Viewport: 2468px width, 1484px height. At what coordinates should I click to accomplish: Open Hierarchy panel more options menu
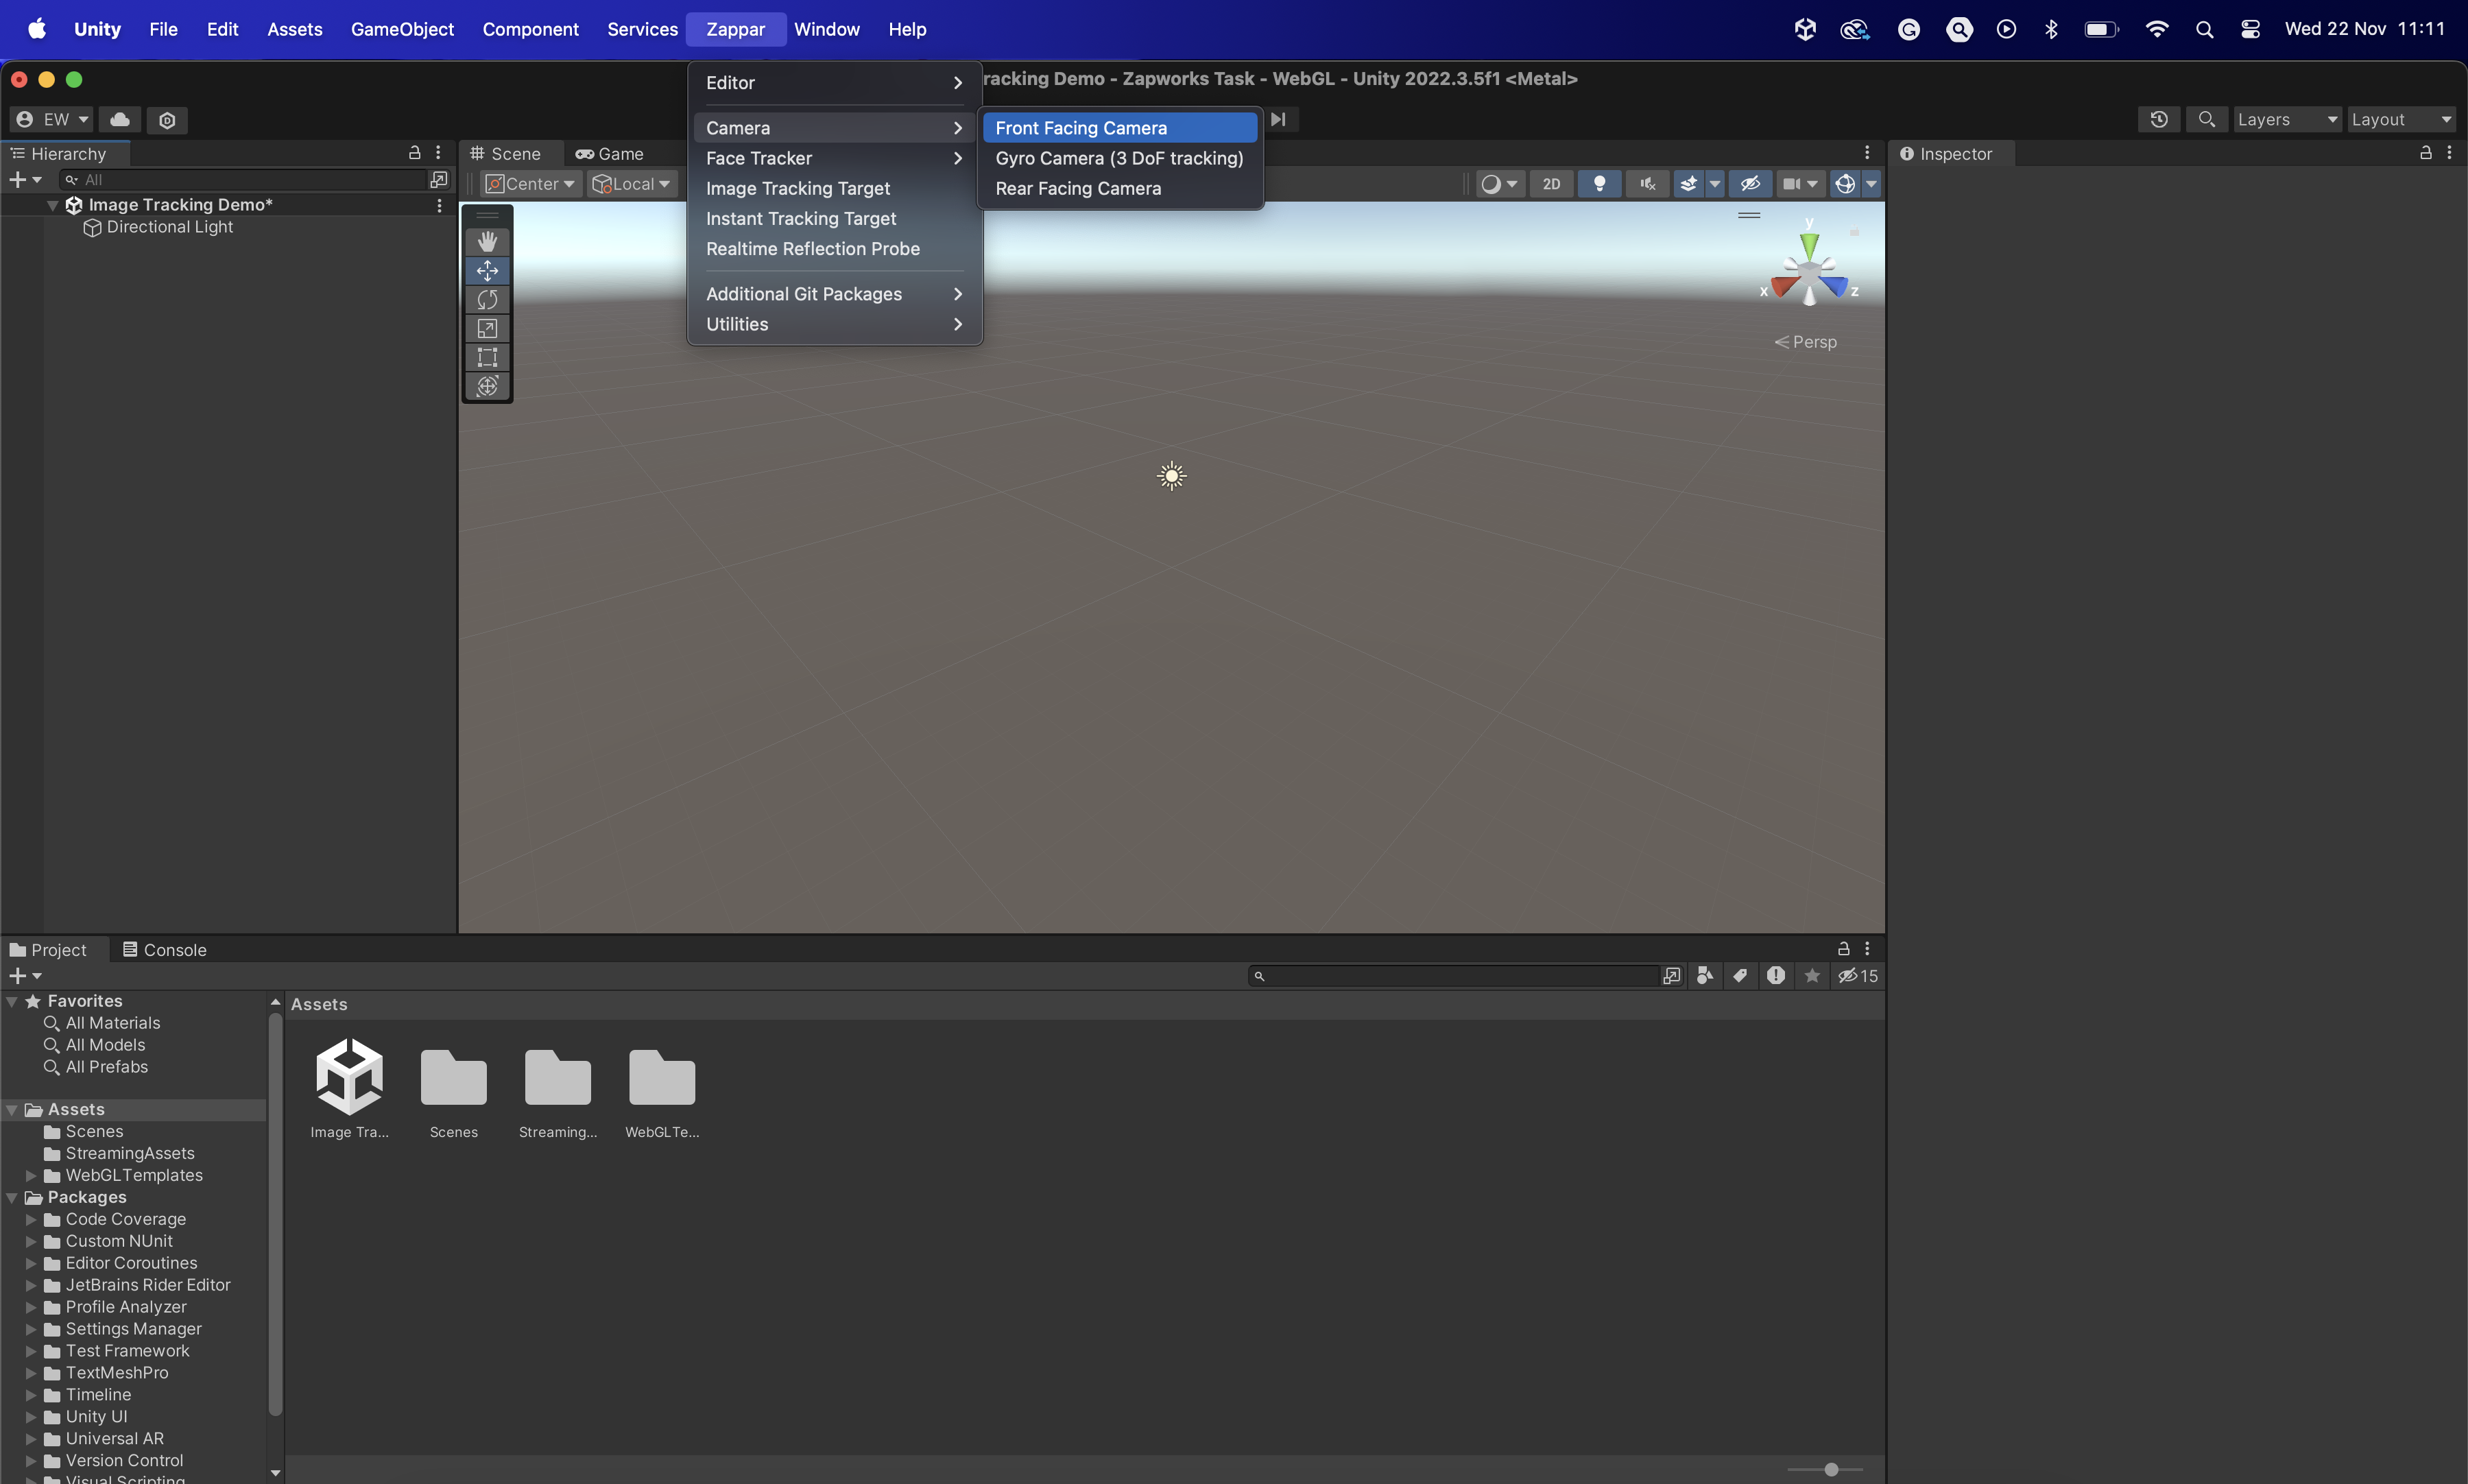click(438, 153)
